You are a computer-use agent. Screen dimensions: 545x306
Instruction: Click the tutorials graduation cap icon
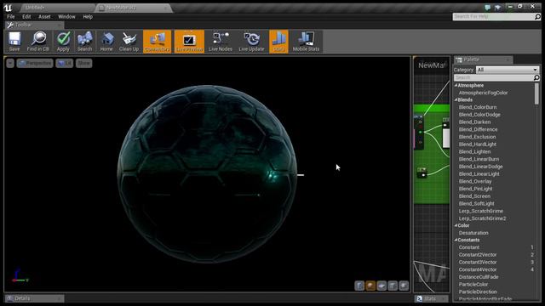pos(498,8)
